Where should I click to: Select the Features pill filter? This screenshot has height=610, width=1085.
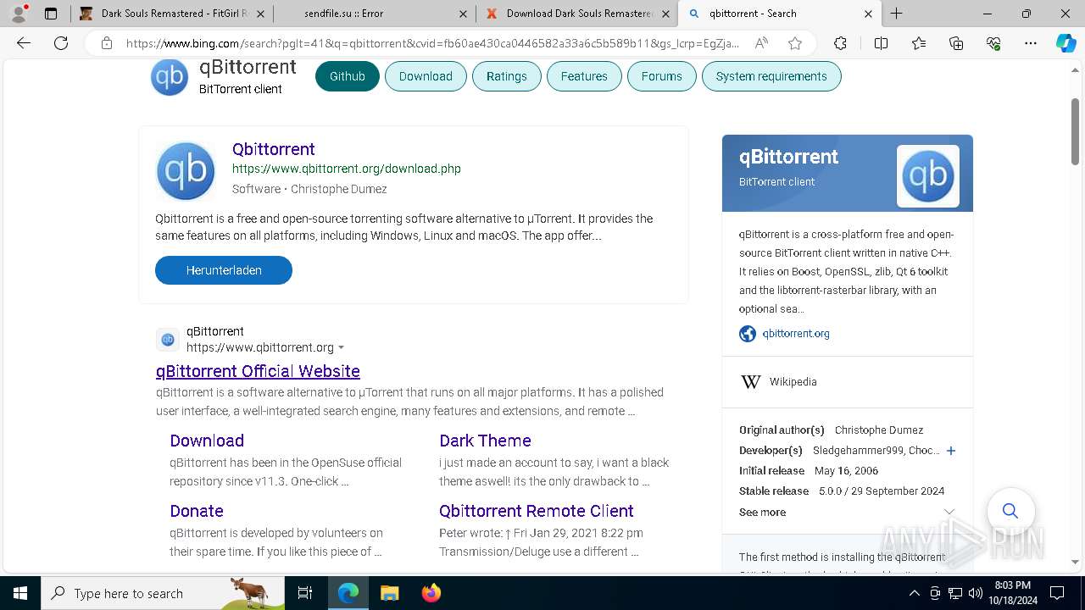584,76
